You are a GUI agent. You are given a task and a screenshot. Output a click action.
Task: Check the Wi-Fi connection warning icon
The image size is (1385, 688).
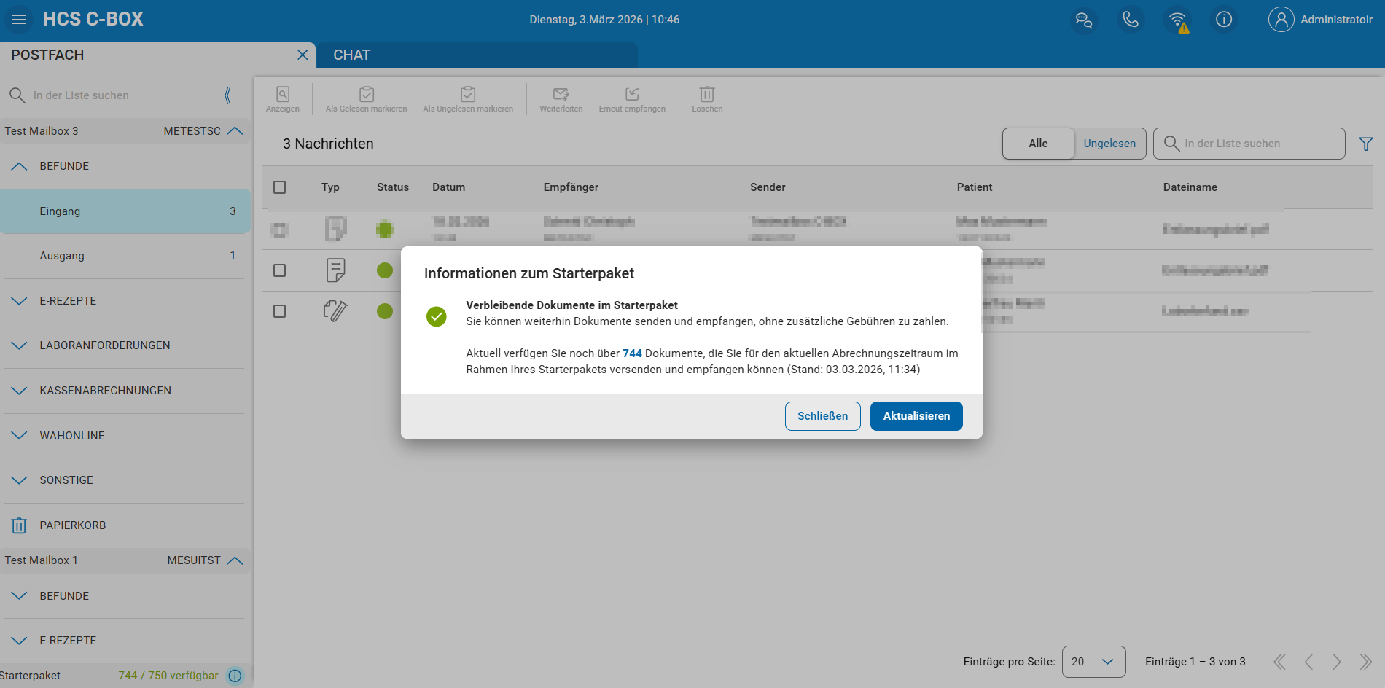point(1177,20)
